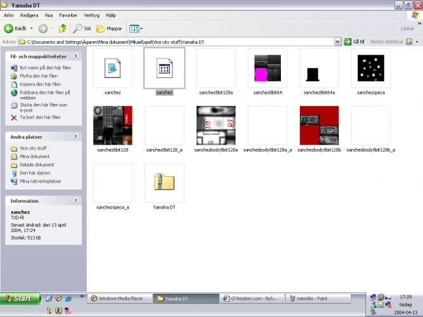Click the Start button on taskbar
This screenshot has width=423, height=317.
point(19,299)
